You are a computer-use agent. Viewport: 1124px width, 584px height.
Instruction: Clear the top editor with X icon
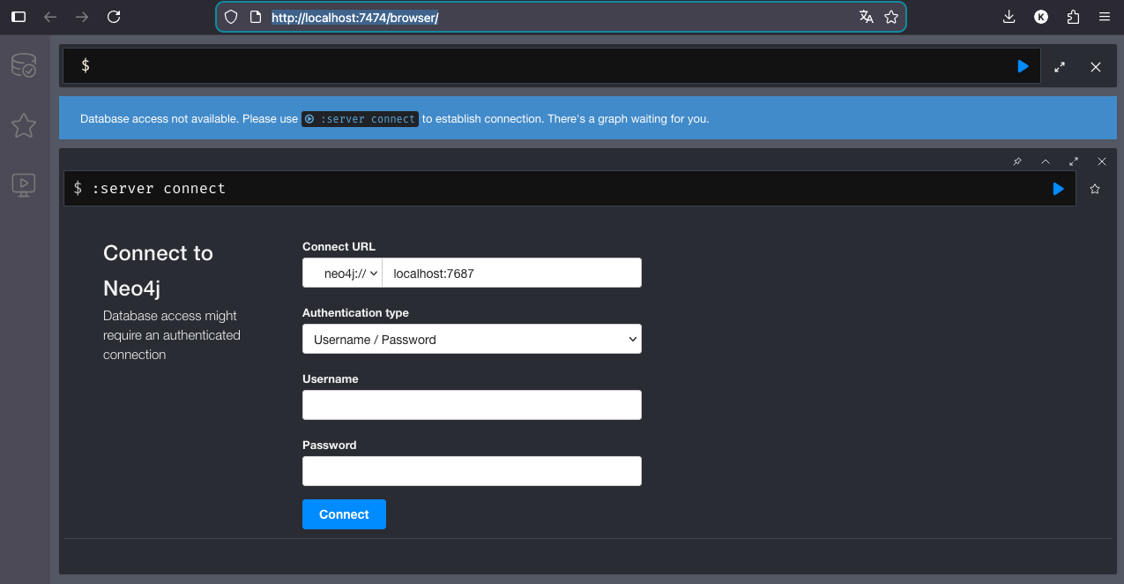tap(1096, 66)
